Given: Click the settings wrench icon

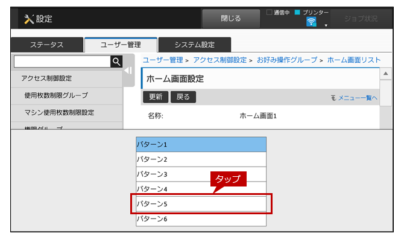Looking at the screenshot, I should coord(29,19).
